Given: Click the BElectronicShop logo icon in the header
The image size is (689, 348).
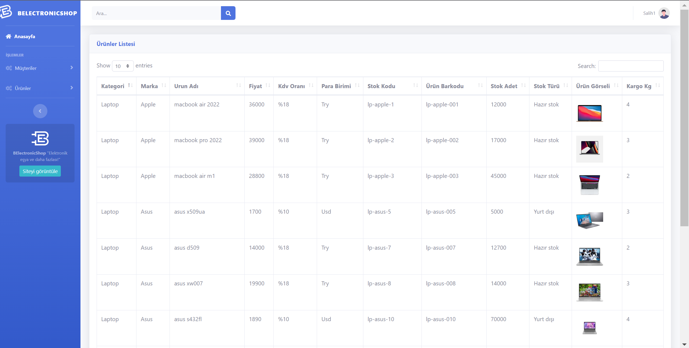Looking at the screenshot, I should pos(6,12).
